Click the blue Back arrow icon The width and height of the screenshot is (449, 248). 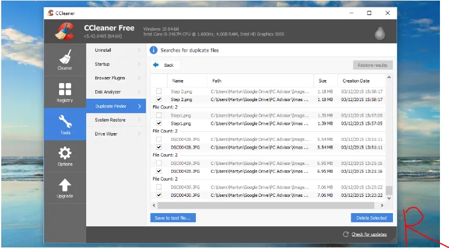155,65
